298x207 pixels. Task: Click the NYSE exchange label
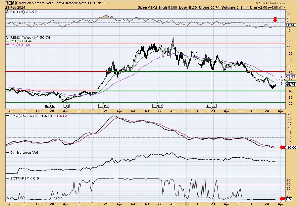(x=102, y=3)
